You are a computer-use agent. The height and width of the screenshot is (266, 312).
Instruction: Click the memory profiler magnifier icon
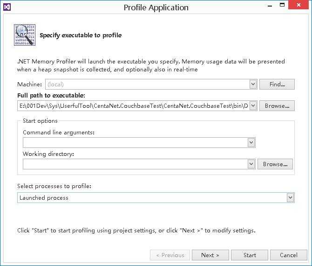(x=25, y=35)
